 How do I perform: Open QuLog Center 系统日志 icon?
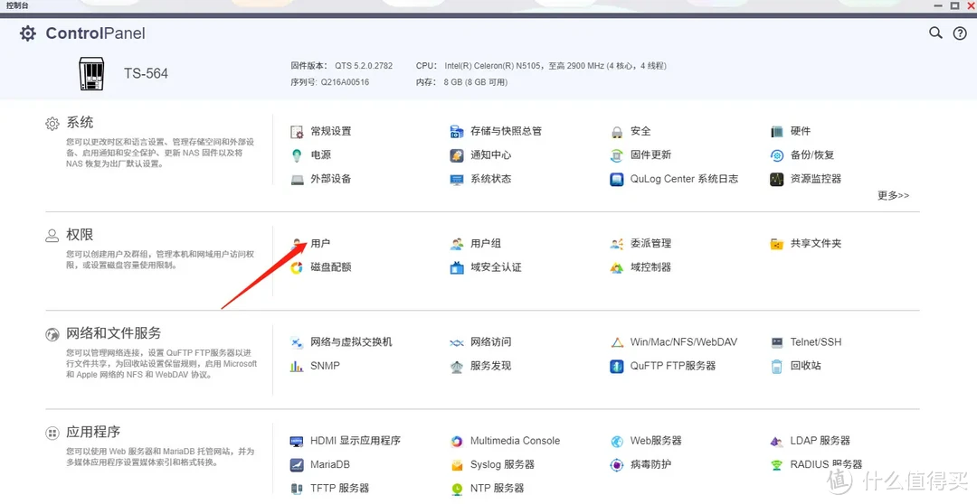(x=617, y=179)
